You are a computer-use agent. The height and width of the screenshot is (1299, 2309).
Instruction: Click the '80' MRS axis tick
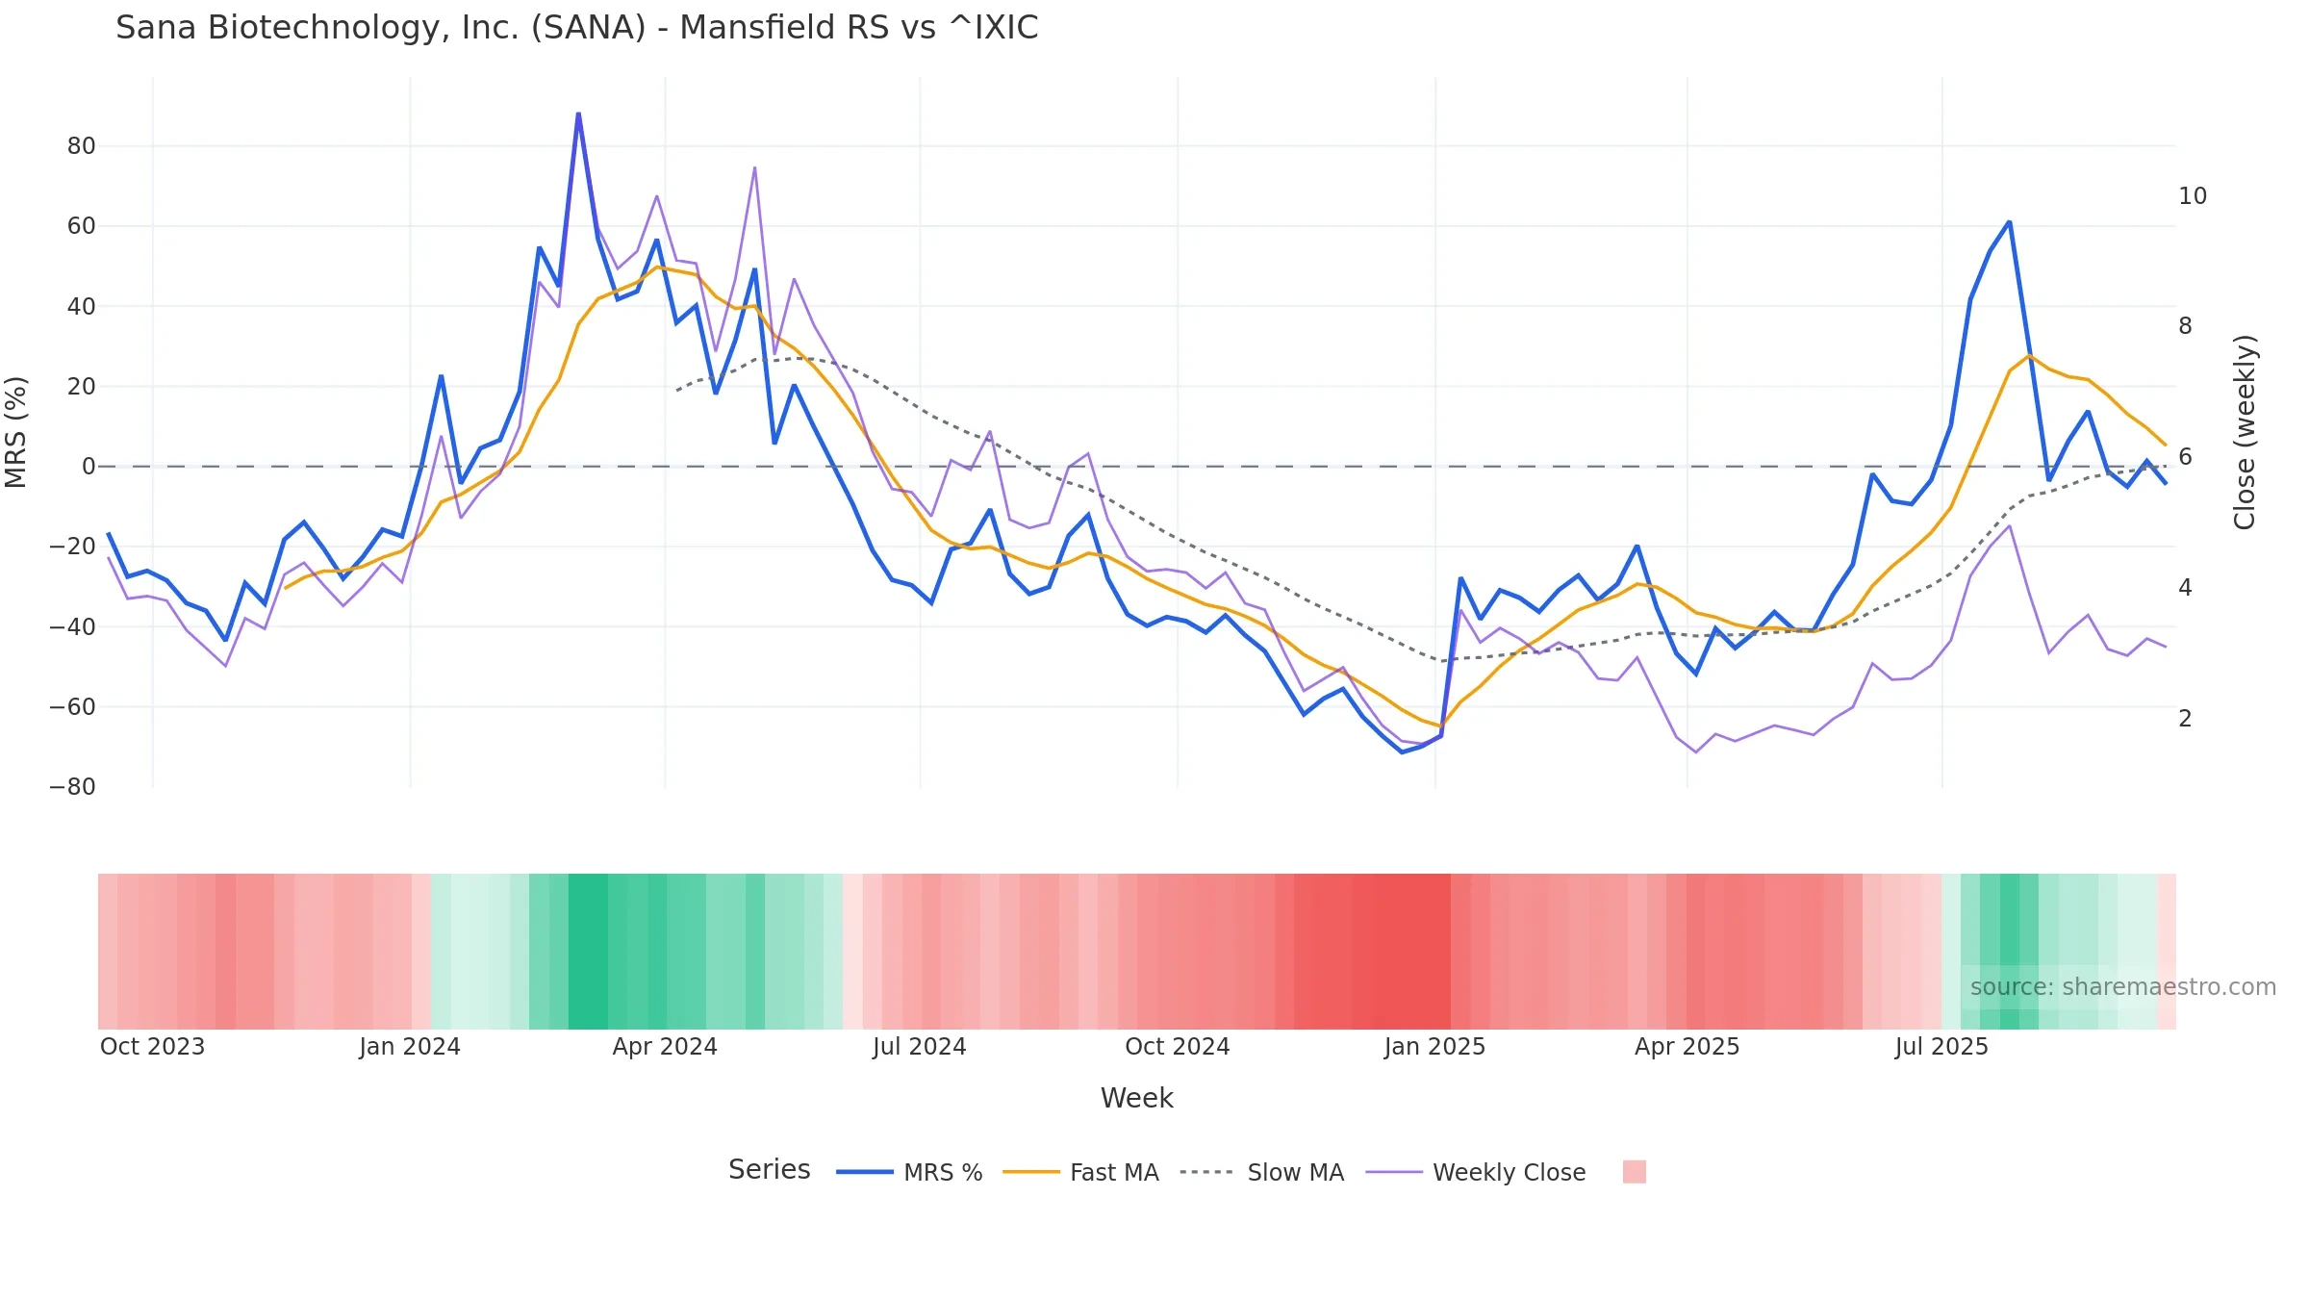click(x=82, y=146)
